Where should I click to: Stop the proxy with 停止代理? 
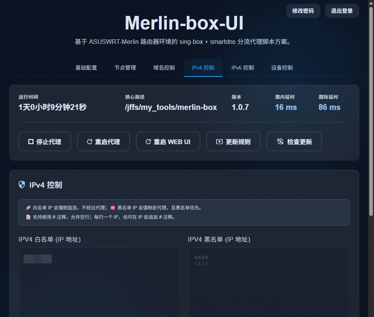[x=45, y=141]
